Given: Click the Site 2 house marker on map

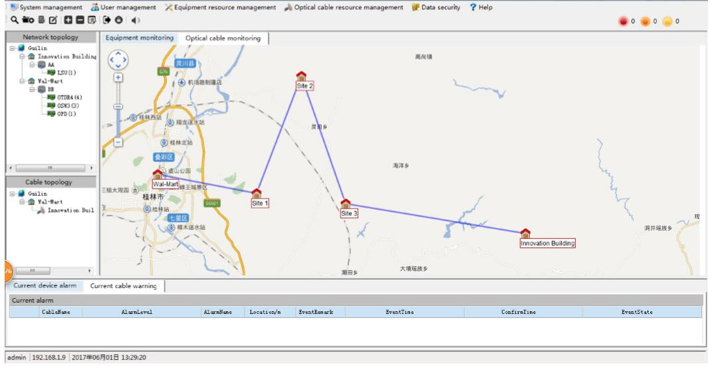Looking at the screenshot, I should pyautogui.click(x=301, y=76).
